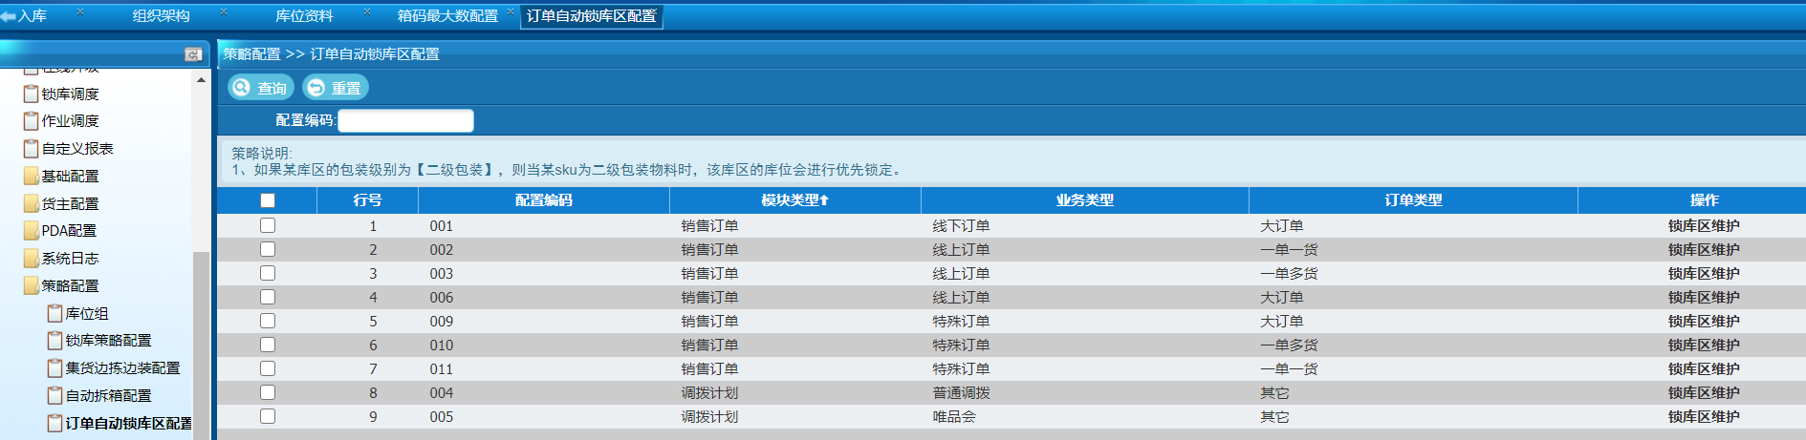
Task: Click the clipboard icon beside 自动拆箱配置
Action: tap(54, 395)
